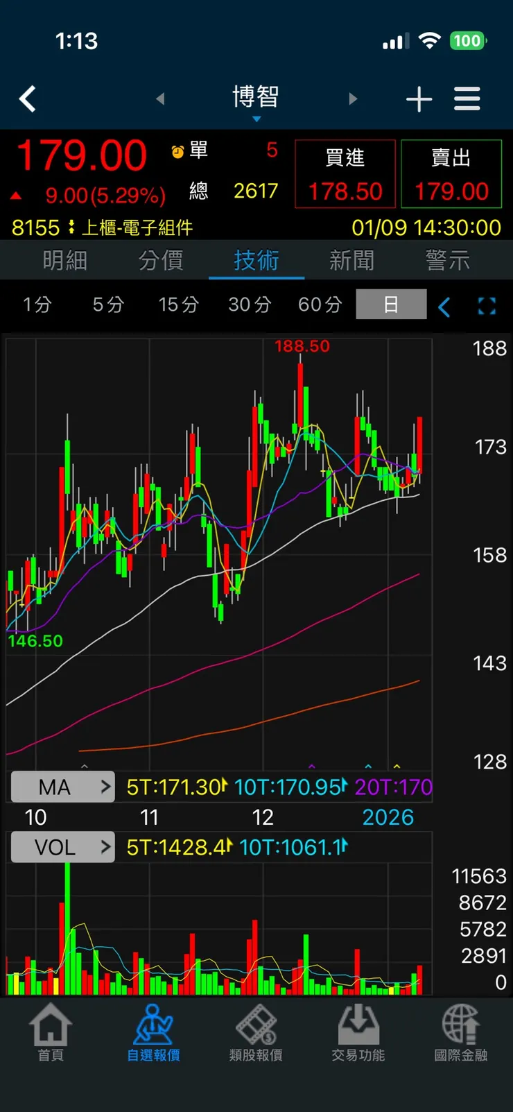513x1112 pixels.
Task: Go to previous stock with left triangle
Action: coord(160,99)
